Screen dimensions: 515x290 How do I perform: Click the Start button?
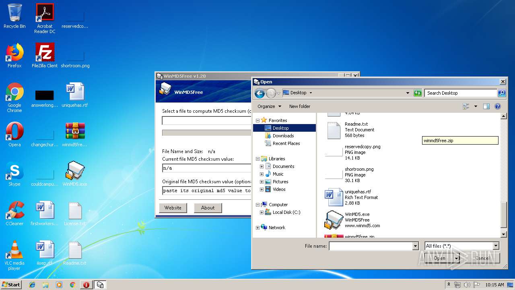pyautogui.click(x=11, y=285)
